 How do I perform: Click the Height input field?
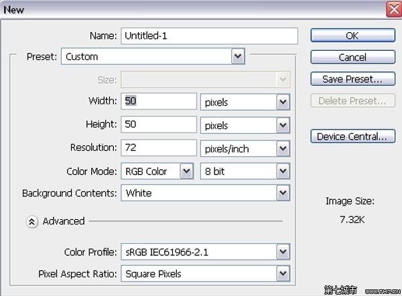click(x=158, y=125)
